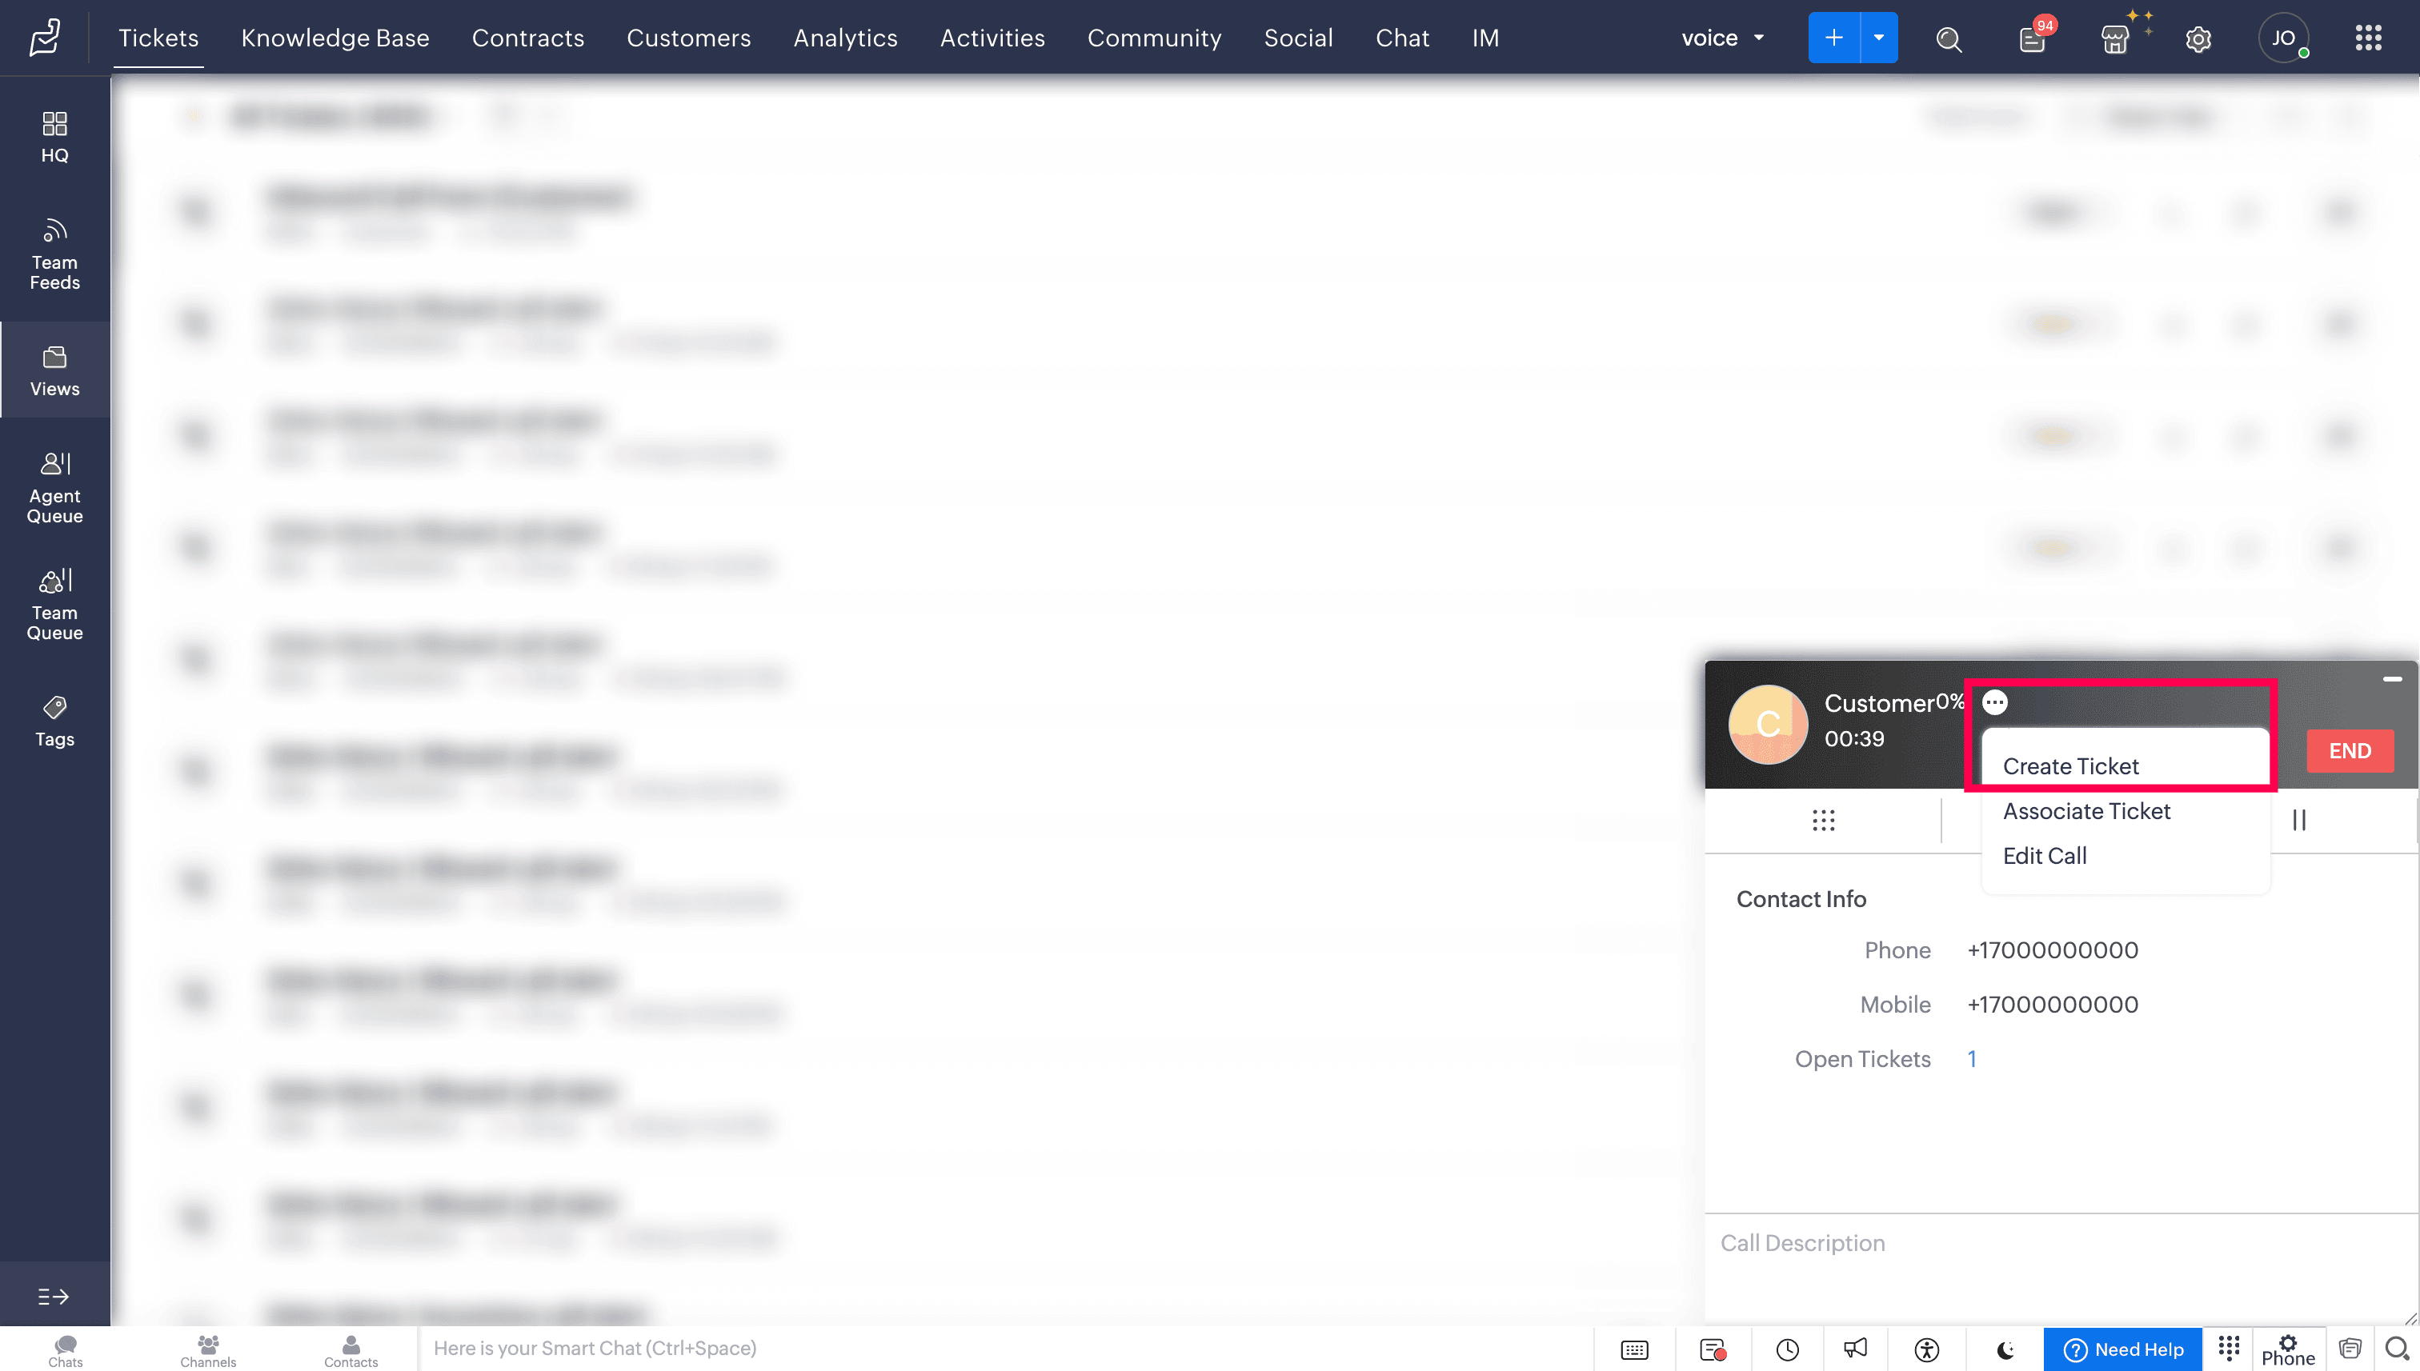Viewport: 2420px width, 1371px height.
Task: End the call with END button
Action: tap(2350, 751)
